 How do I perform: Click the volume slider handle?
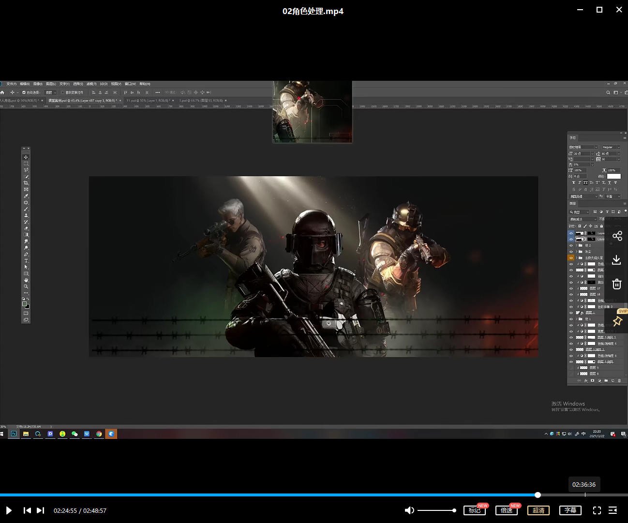tap(454, 510)
